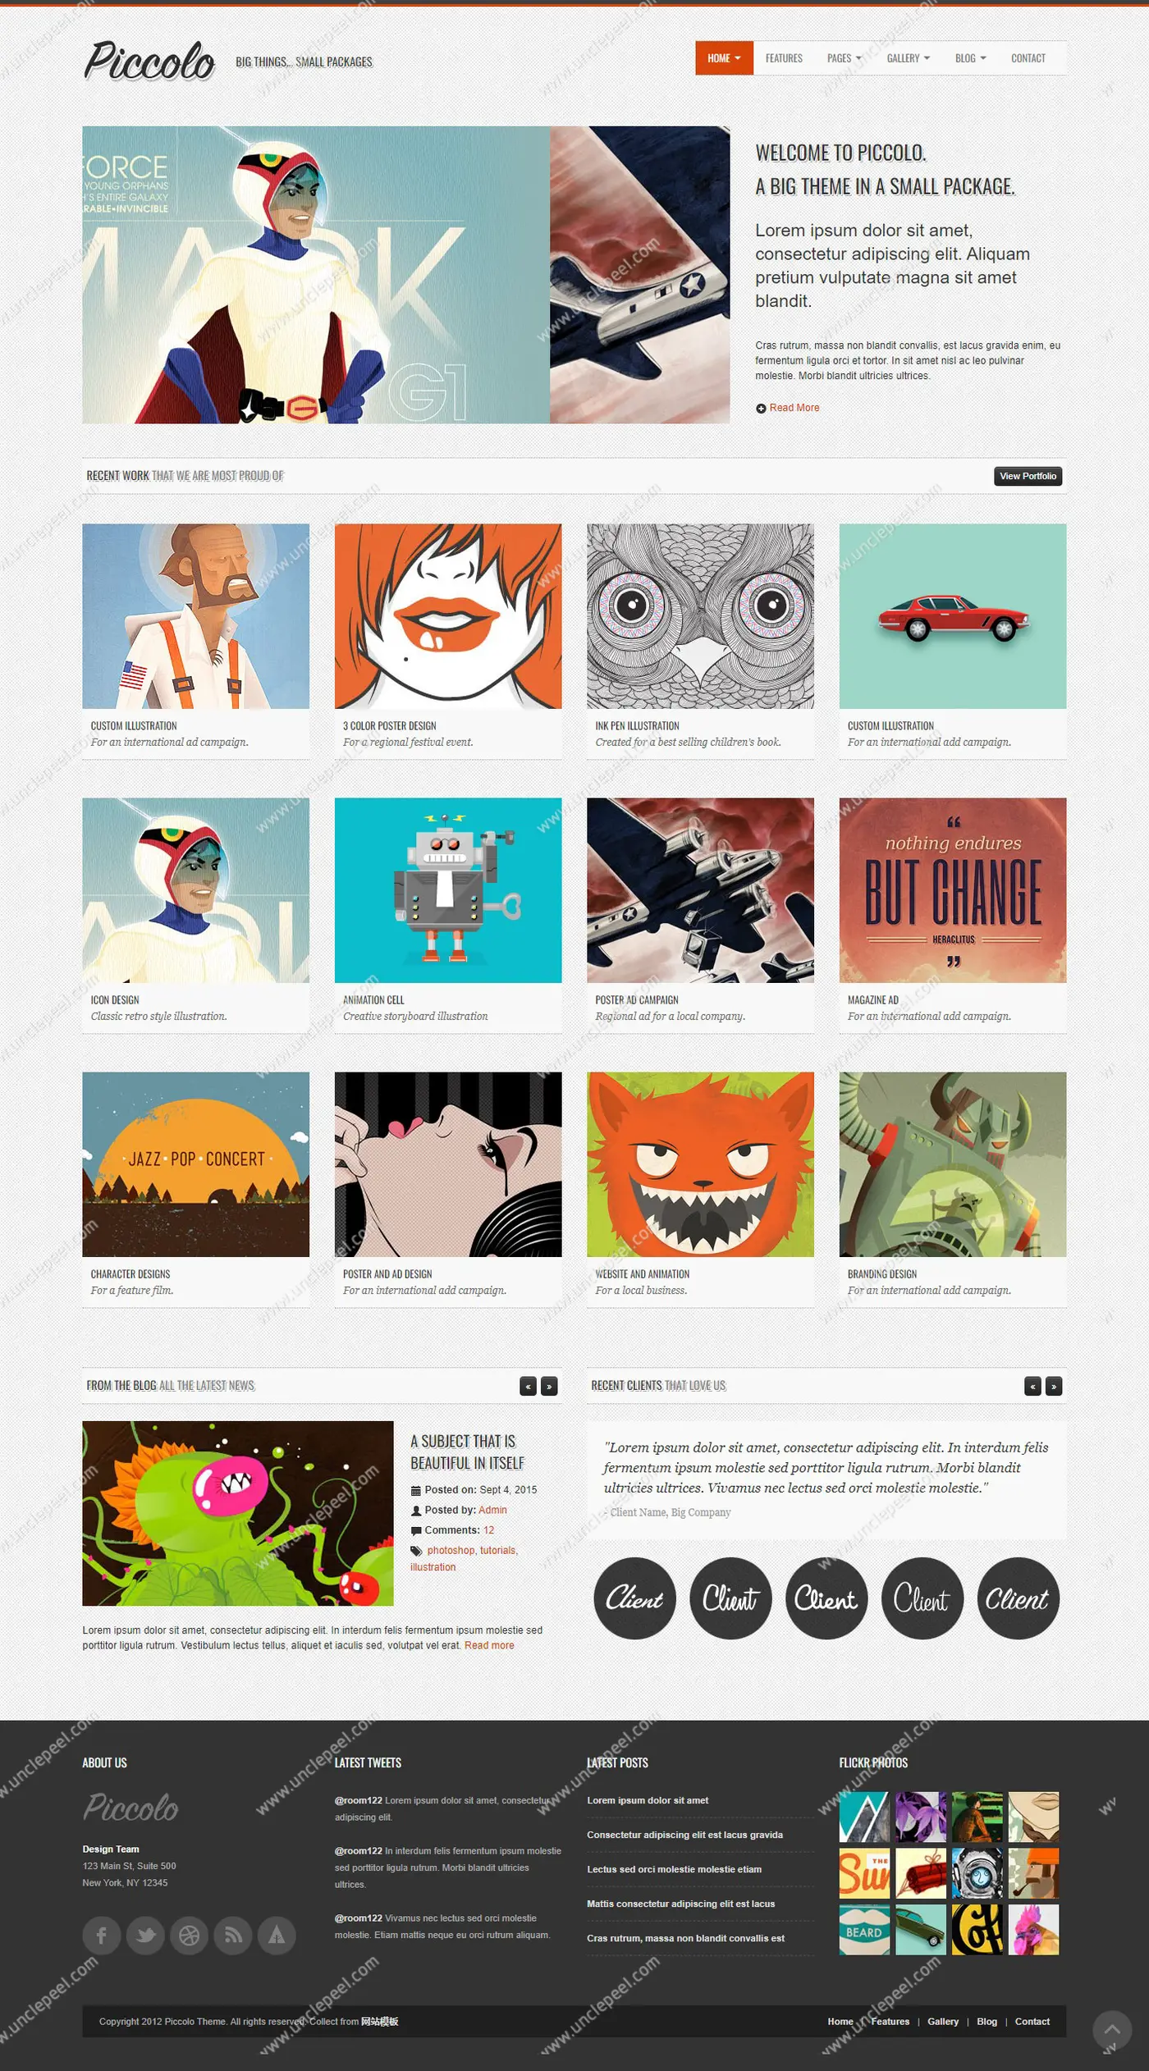Viewport: 1149px width, 2071px height.
Task: Click the View Portfolio button
Action: tap(1028, 476)
